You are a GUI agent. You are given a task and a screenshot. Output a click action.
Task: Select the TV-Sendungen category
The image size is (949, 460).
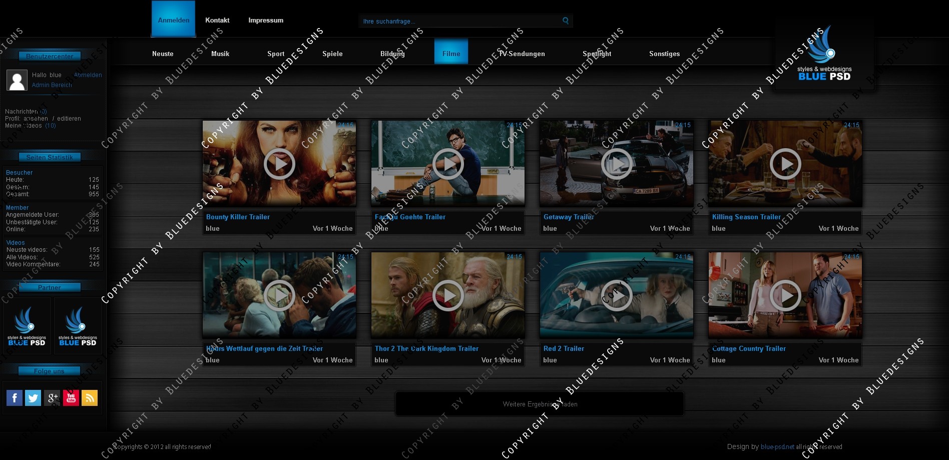click(x=522, y=54)
